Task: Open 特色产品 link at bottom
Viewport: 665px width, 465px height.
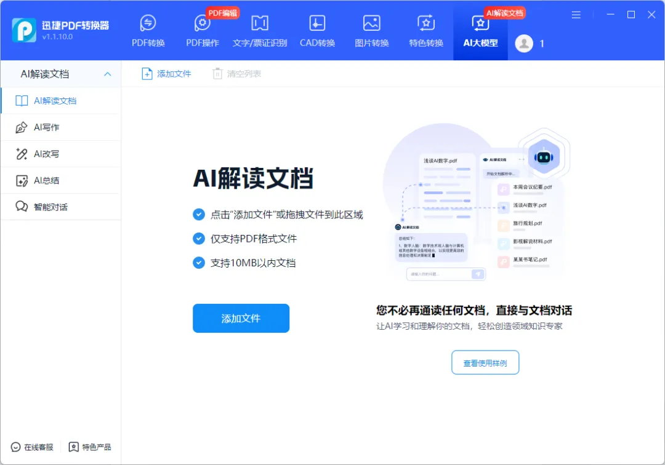Action: tap(90, 447)
